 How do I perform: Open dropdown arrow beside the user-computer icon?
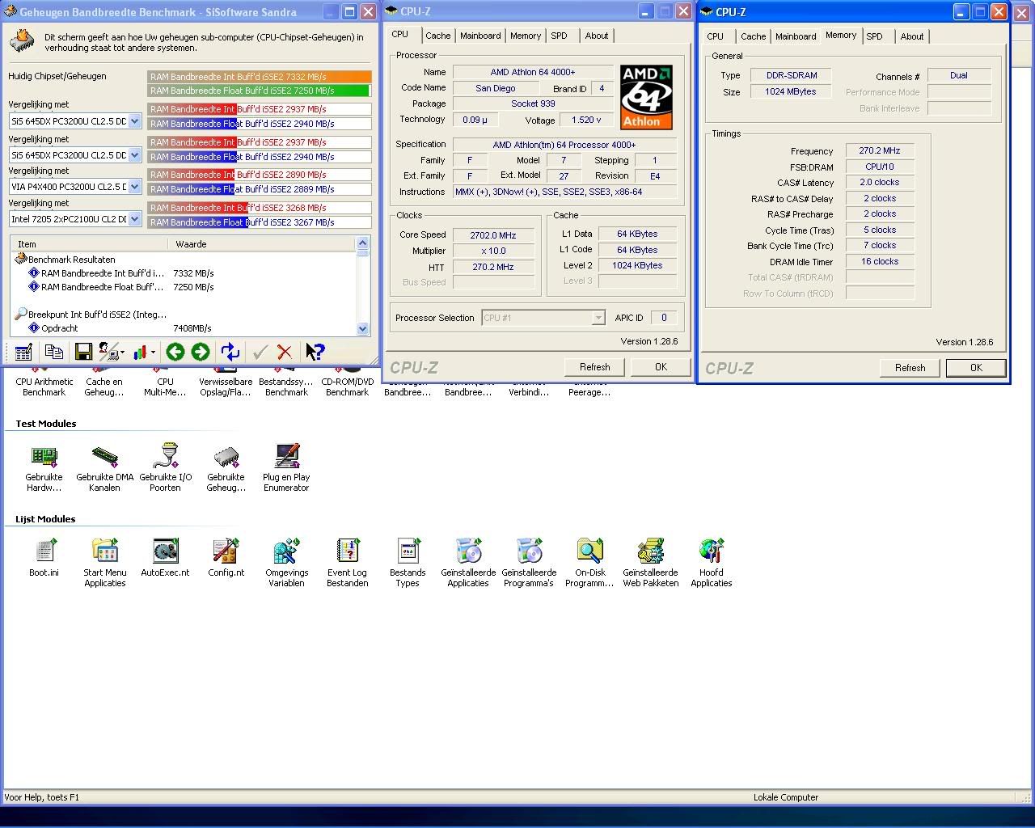click(122, 353)
